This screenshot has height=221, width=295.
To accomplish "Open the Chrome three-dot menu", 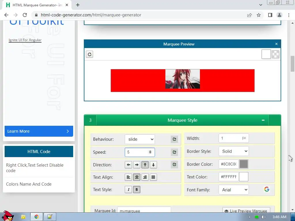I will click(x=289, y=15).
